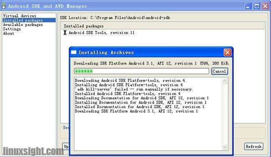
Task: Click the Refresh button
Action: click(x=253, y=147)
